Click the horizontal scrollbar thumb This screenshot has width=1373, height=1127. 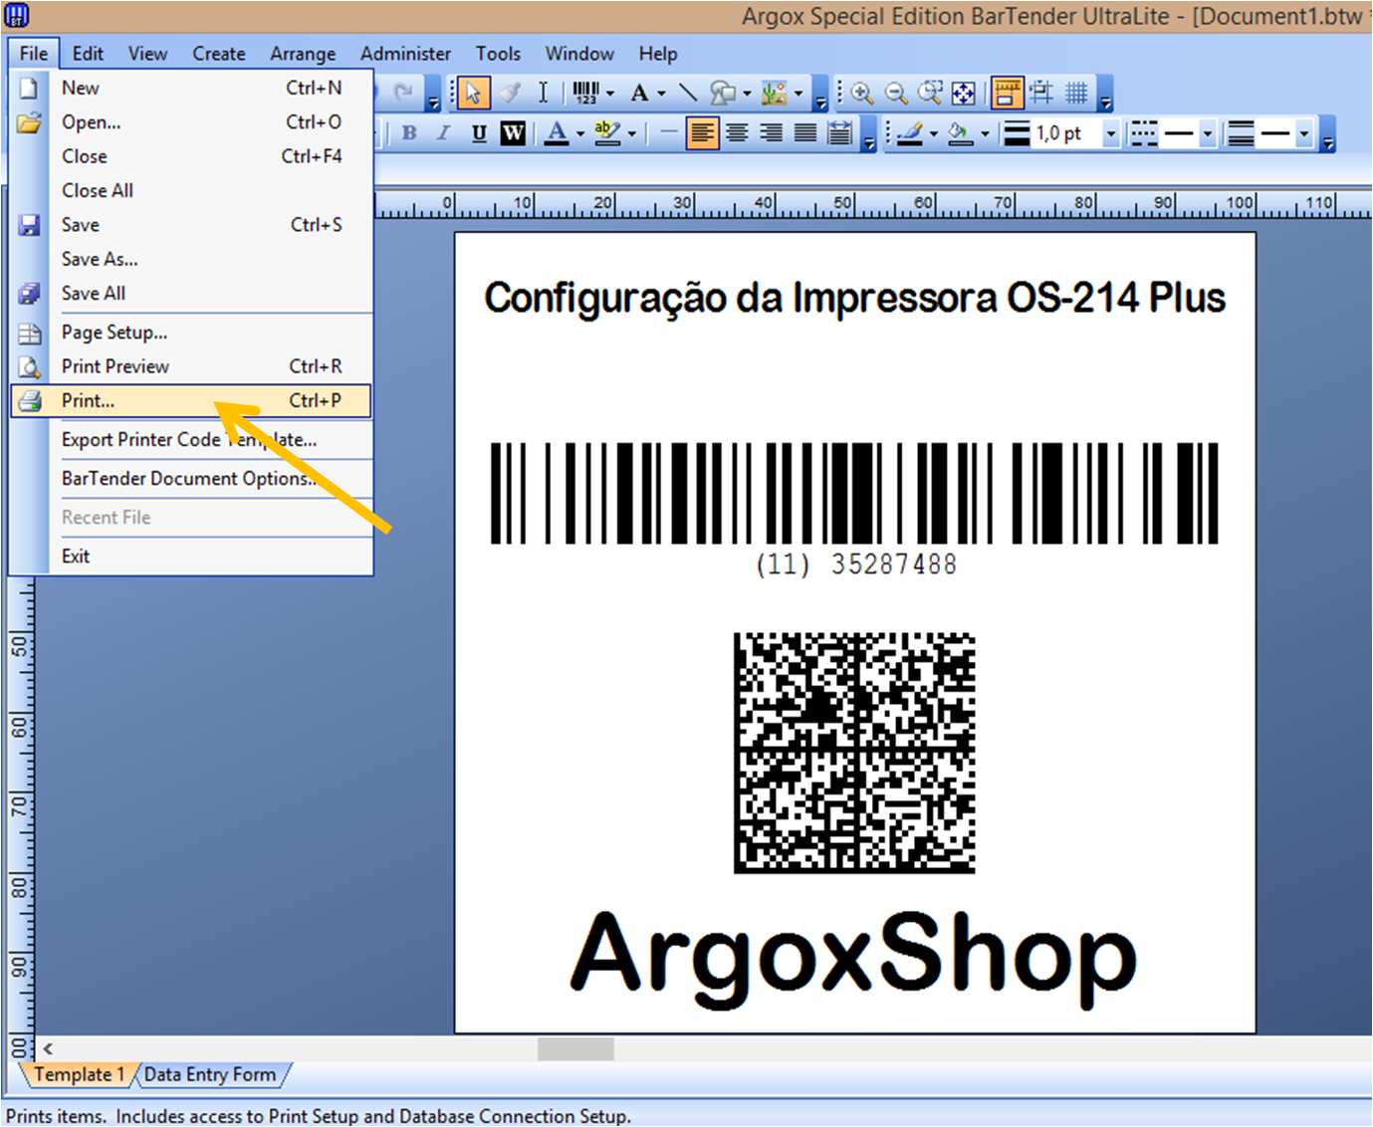pos(575,1049)
